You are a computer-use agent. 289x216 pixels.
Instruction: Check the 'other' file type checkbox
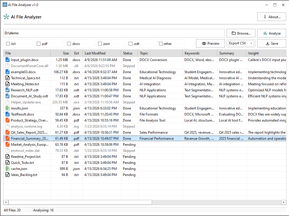(x=161, y=44)
